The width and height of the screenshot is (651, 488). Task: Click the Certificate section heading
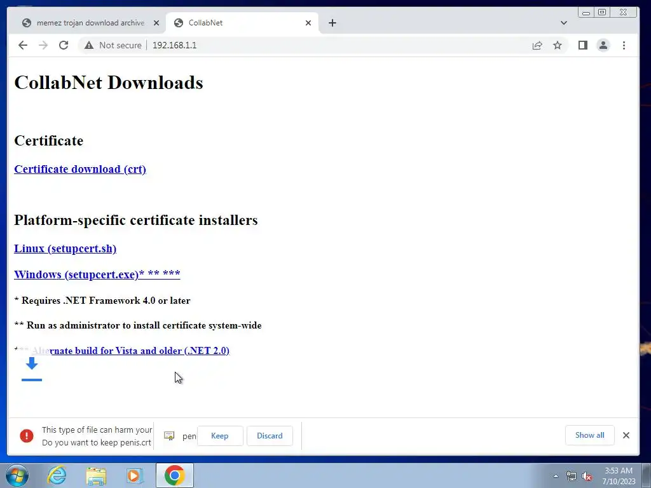(x=48, y=140)
